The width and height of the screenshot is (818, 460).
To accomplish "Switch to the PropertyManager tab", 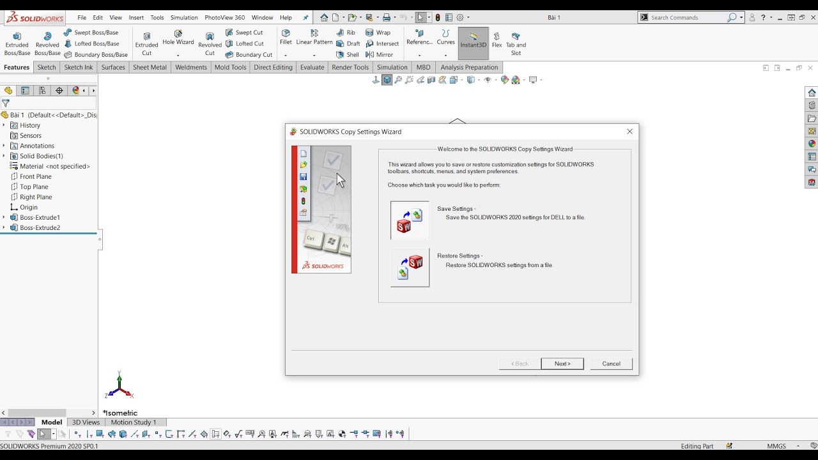I will [25, 91].
